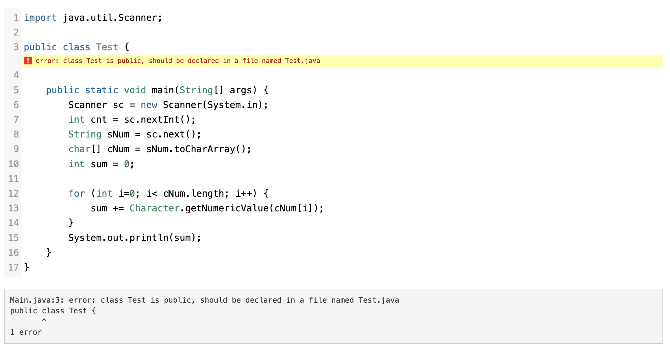This screenshot has height=350, width=670.
Task: Click the import keyword on line 1
Action: point(40,18)
